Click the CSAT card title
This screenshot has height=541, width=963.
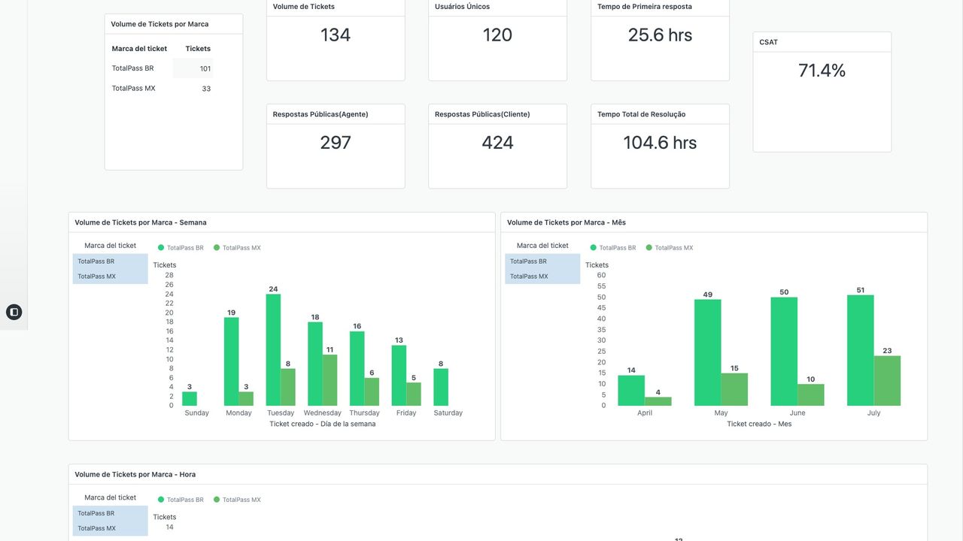(769, 42)
